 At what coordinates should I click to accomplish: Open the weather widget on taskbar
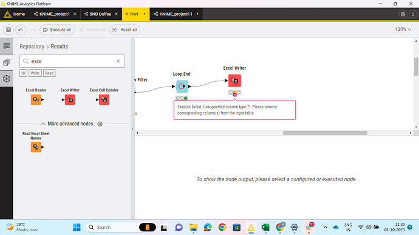[x=22, y=227]
